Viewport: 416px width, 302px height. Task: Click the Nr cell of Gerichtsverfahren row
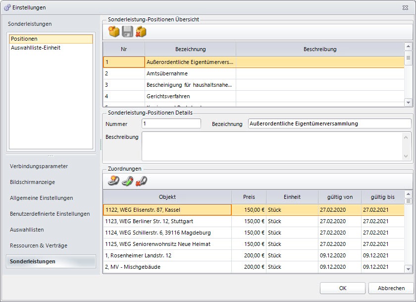(x=124, y=96)
